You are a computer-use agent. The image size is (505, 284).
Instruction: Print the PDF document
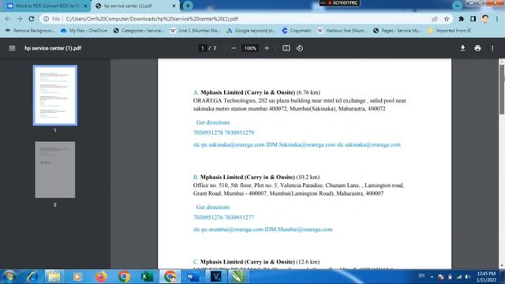point(477,48)
